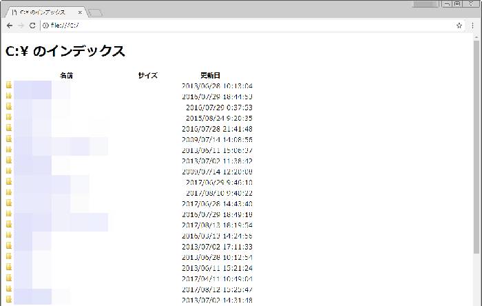
Task: Click folder icon on row dated 2013/07/02 11:38:42
Action: tap(9, 160)
